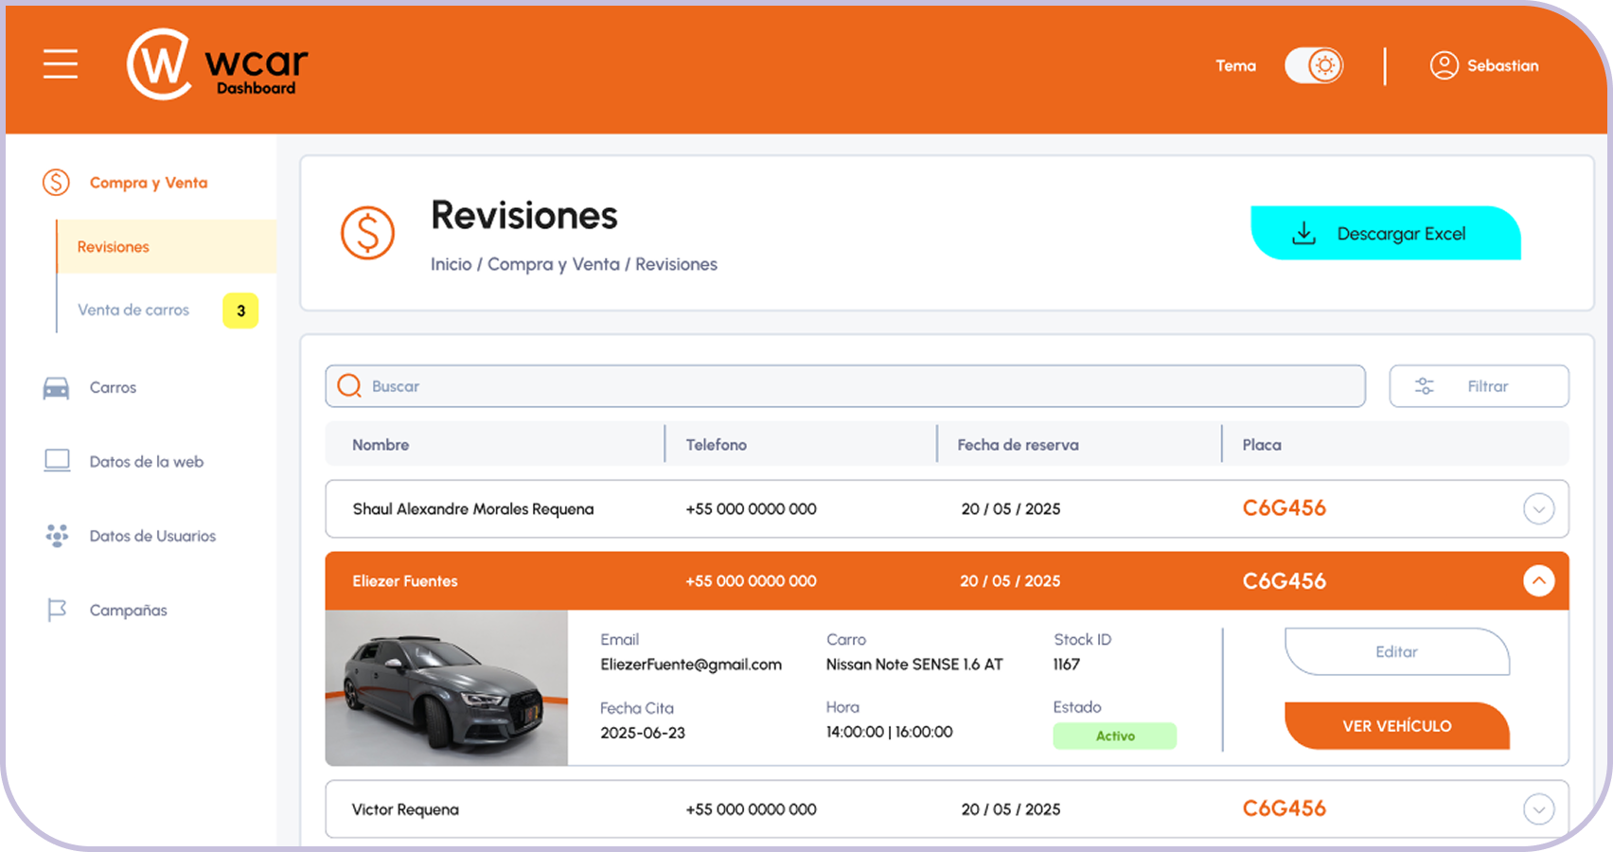Viewport: 1613px width, 852px height.
Task: Click into the Buscar search field
Action: pyautogui.click(x=852, y=386)
